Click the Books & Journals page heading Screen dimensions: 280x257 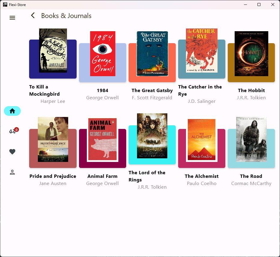66,16
